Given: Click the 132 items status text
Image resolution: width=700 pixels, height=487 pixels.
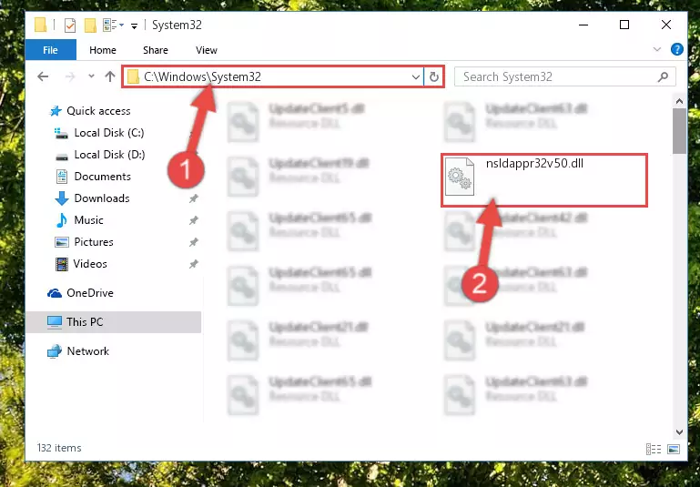Looking at the screenshot, I should [x=59, y=448].
